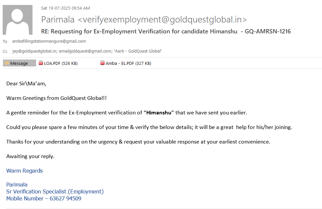The image size is (322, 209).
Task: Open the Amba - EL.PDF (327 KB) attachment name
Action: click(x=128, y=63)
